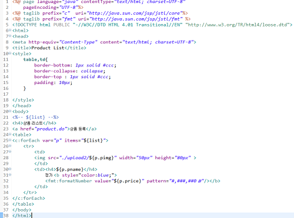Collapse the fold marker beside line 31
Image resolution: width=294 pixels, height=218 pixels.
(x=10, y=175)
